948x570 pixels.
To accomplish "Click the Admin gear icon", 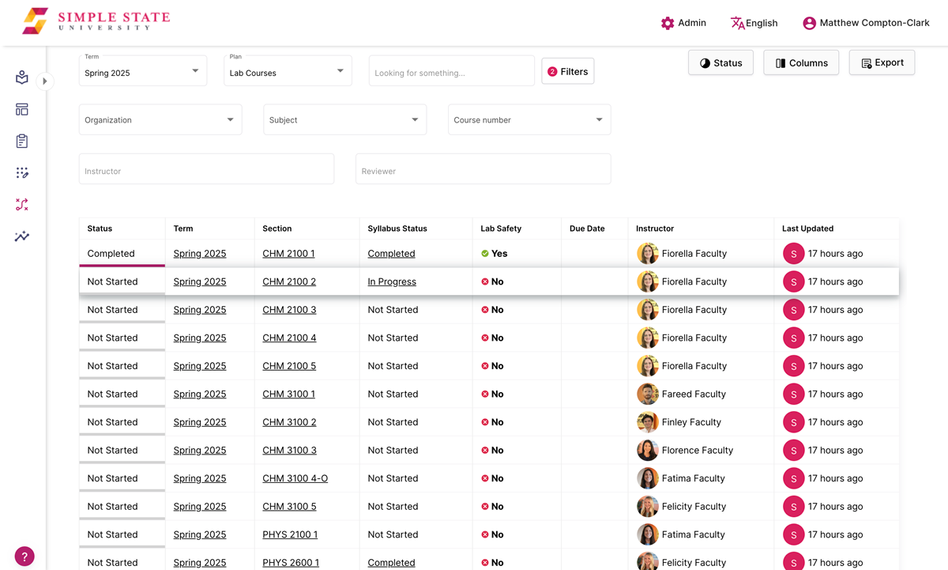I will pos(667,23).
